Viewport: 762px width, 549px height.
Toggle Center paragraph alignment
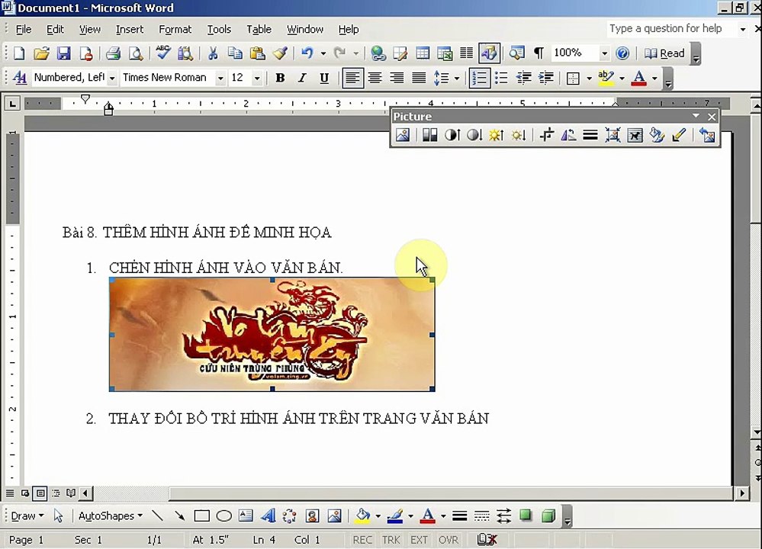[375, 78]
